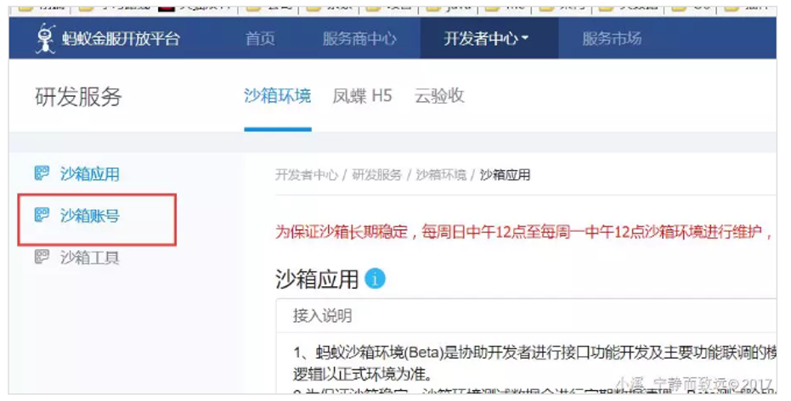Click the 接入说明 panel header
The image size is (791, 401).
(322, 316)
